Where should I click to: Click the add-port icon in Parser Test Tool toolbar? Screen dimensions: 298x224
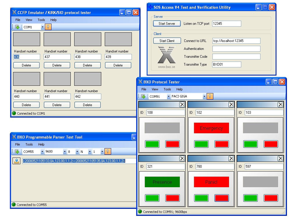17,152
